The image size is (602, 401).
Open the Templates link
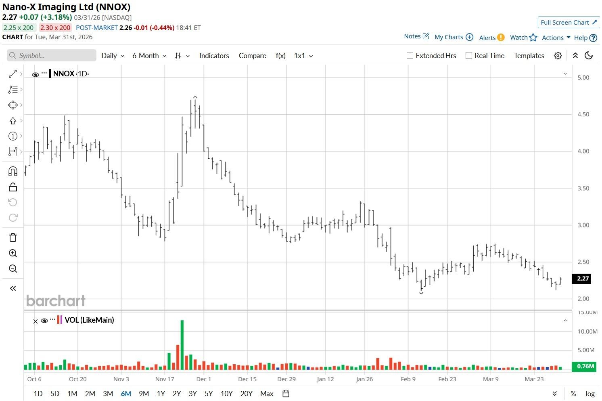(529, 56)
